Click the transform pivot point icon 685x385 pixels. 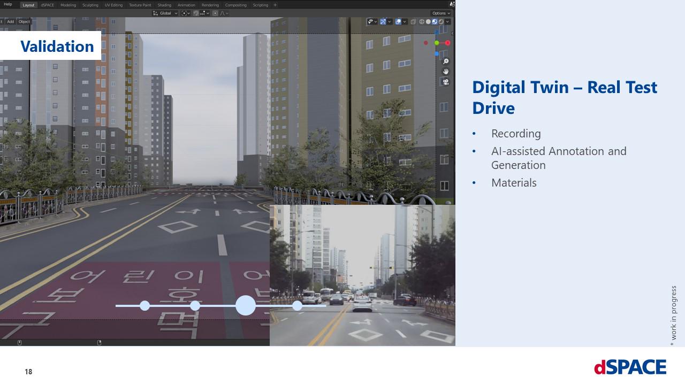click(x=184, y=13)
